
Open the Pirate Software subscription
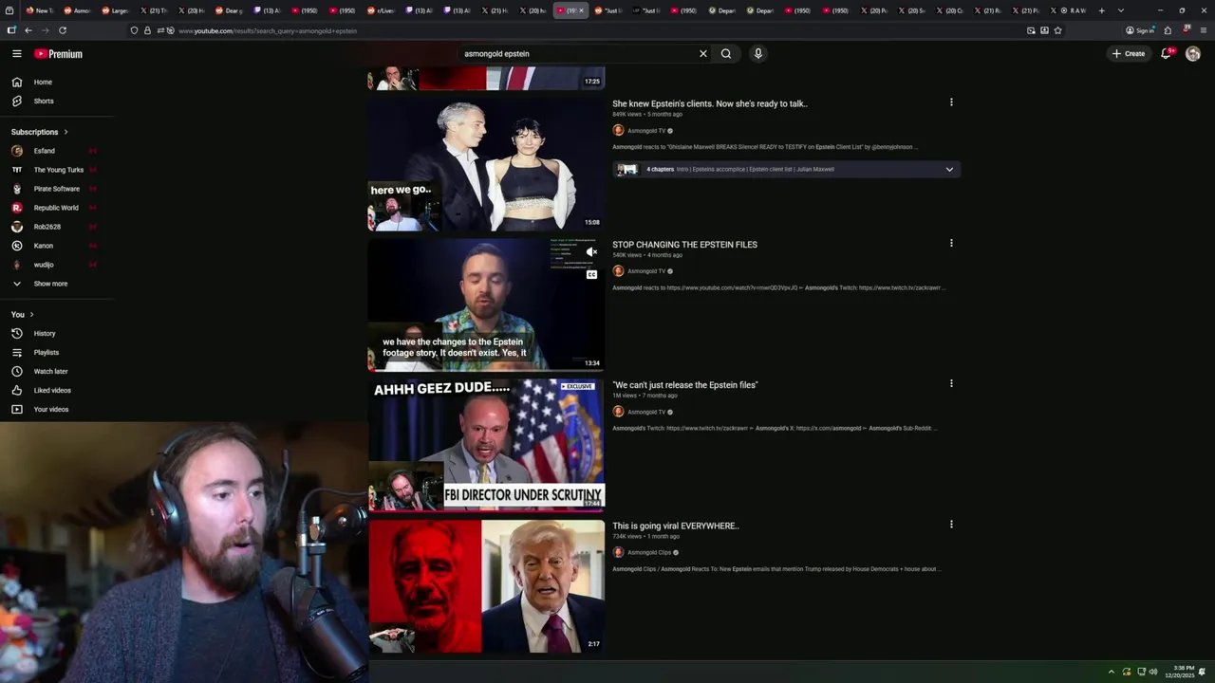coord(57,189)
